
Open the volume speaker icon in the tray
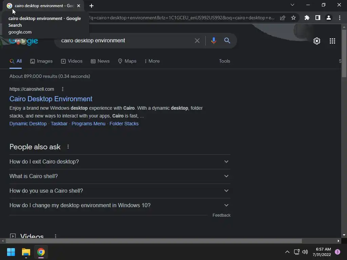(305, 252)
